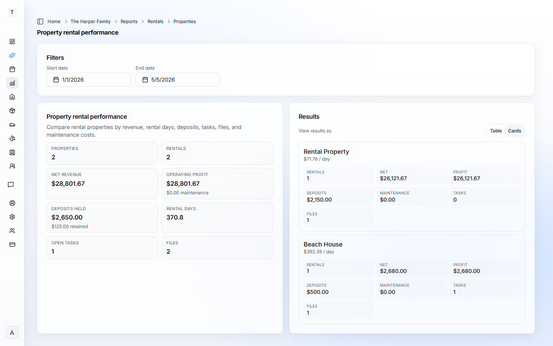
Task: Go to Home in the breadcrumb
Action: point(54,21)
